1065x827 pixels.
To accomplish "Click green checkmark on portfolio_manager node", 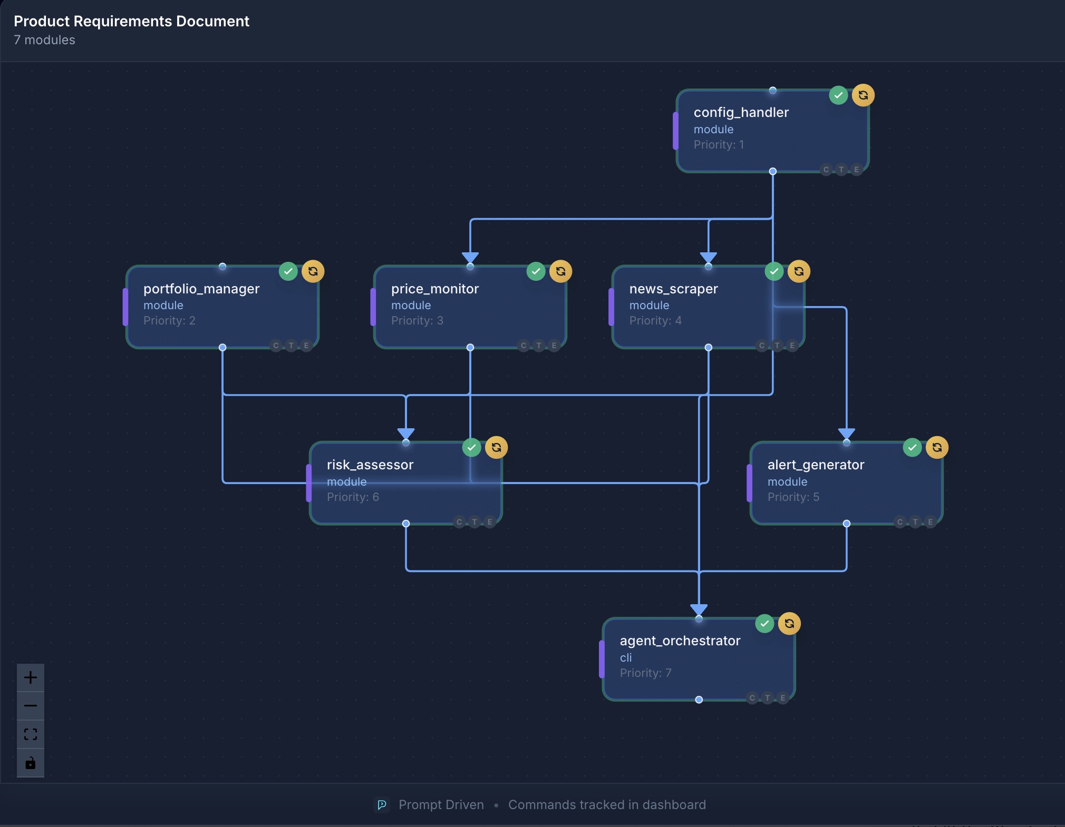I will pyautogui.click(x=288, y=271).
